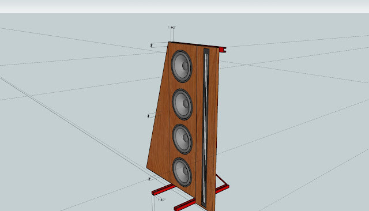Pick the third woofer from the top
Screen dimensions: 369x211
(x=182, y=140)
